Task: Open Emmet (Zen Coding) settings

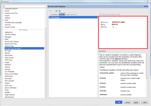Action: pyautogui.click(x=12, y=42)
